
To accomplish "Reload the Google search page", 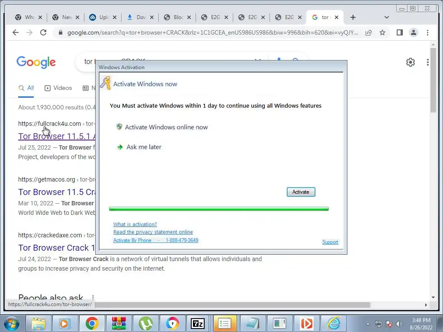I will point(43,32).
